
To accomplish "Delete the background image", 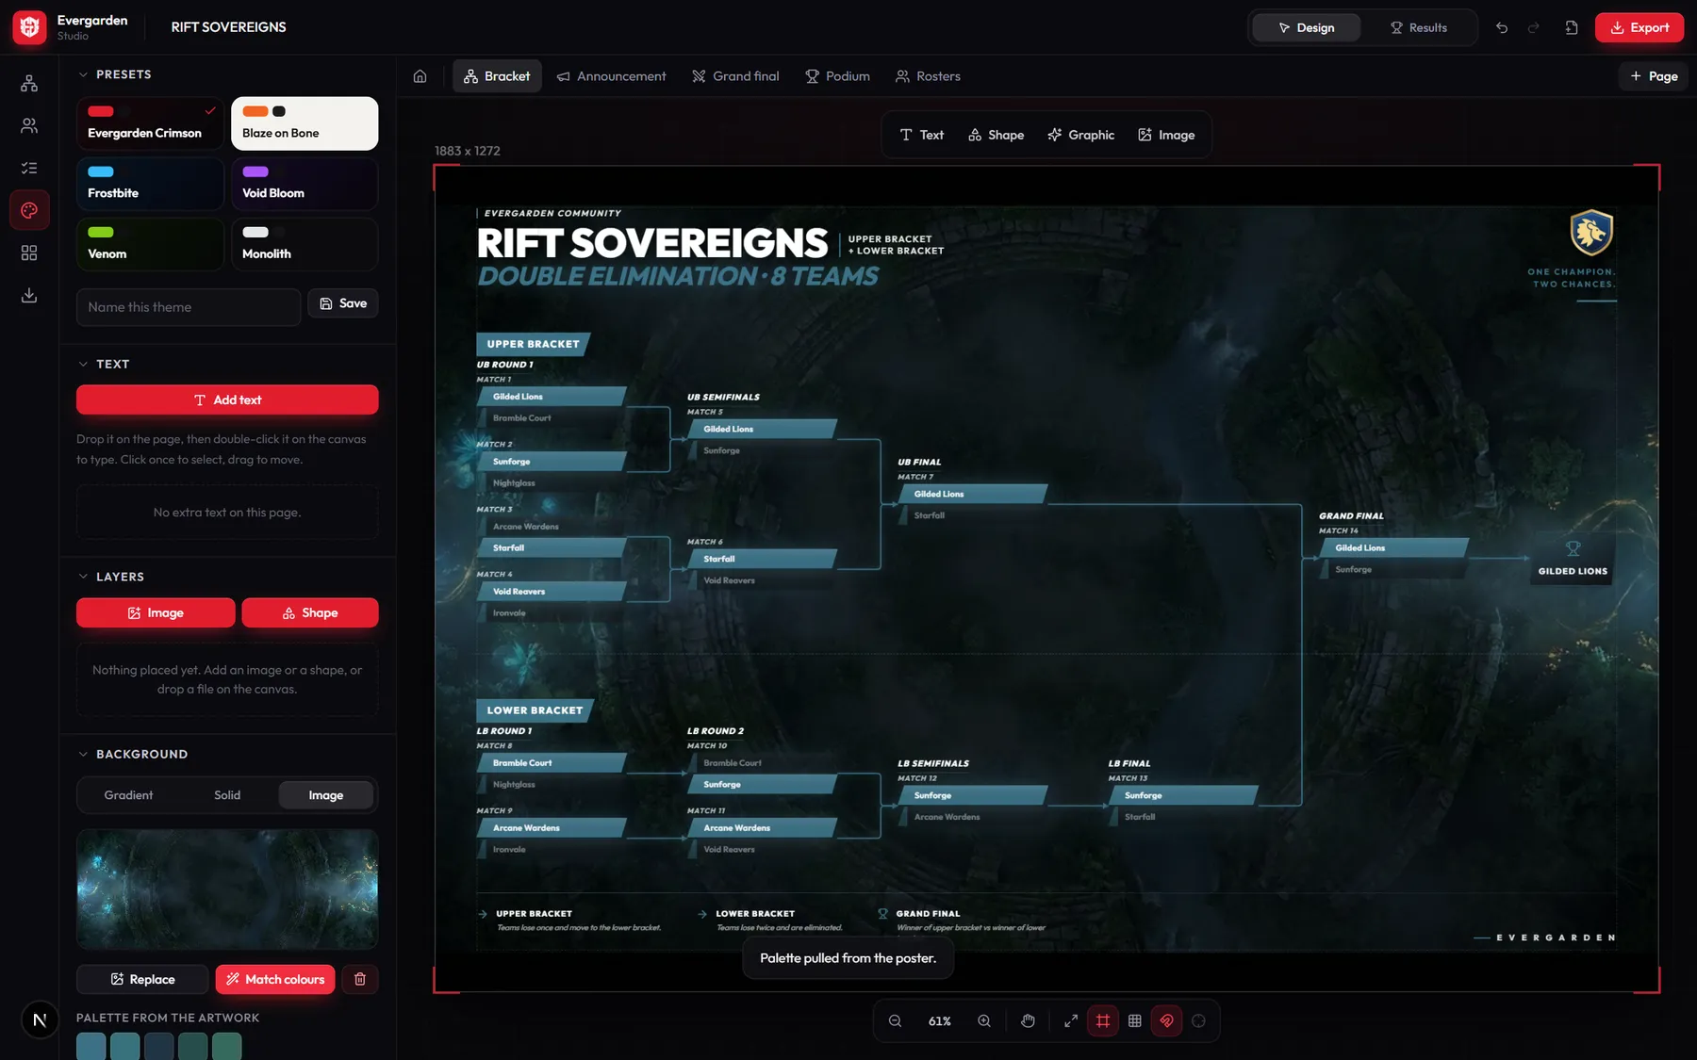I will (x=360, y=979).
